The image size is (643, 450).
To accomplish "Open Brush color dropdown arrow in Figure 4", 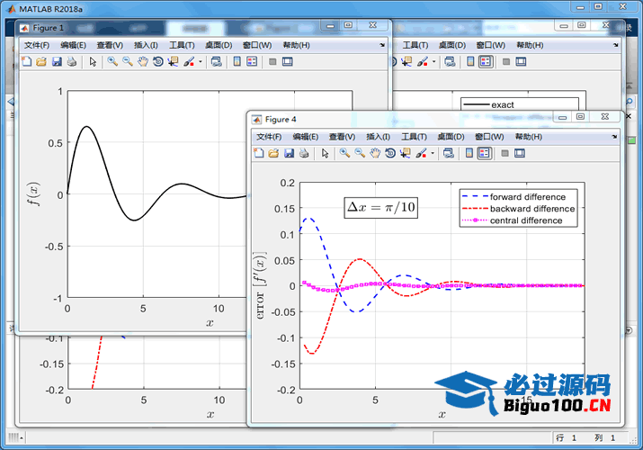I will [433, 154].
